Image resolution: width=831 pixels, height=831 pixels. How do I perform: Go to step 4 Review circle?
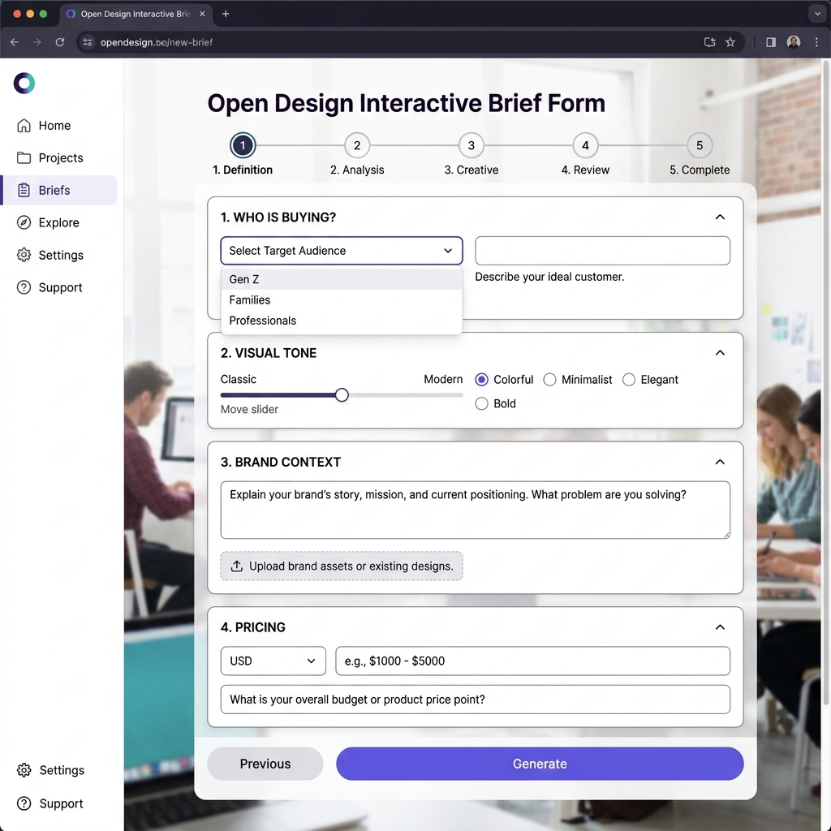point(586,145)
